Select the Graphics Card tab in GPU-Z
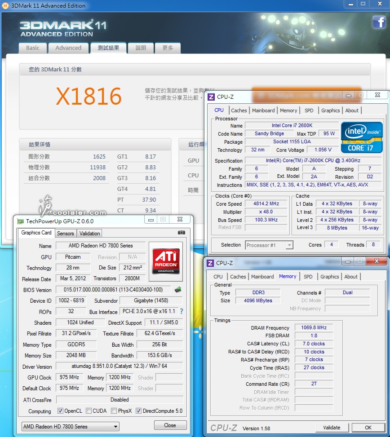The height and width of the screenshot is (437, 390). (36, 233)
